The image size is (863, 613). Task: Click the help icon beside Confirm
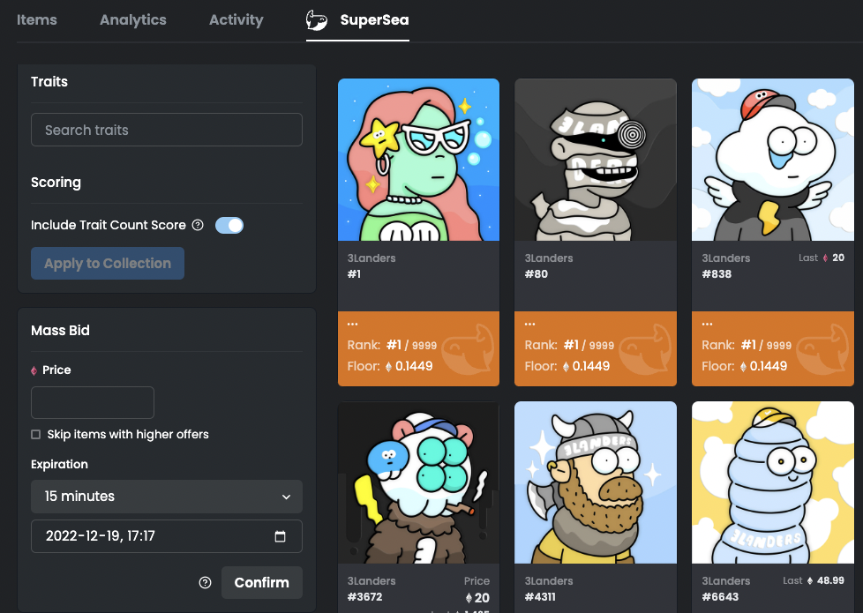coord(205,583)
